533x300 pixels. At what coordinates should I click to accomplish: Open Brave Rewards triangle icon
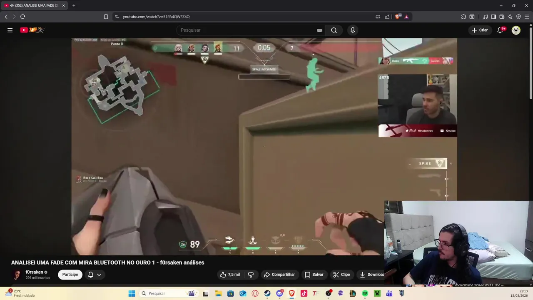pyautogui.click(x=406, y=17)
